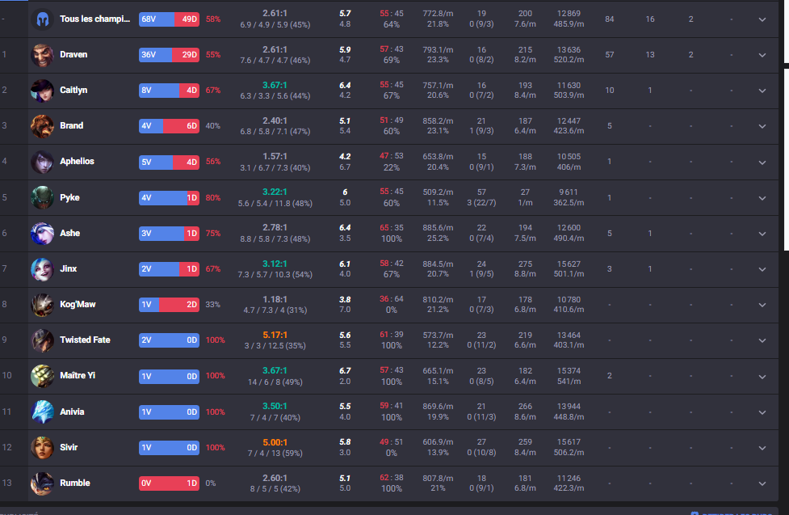The width and height of the screenshot is (789, 515).
Task: Select the Pyke champion icon
Action: [42, 197]
